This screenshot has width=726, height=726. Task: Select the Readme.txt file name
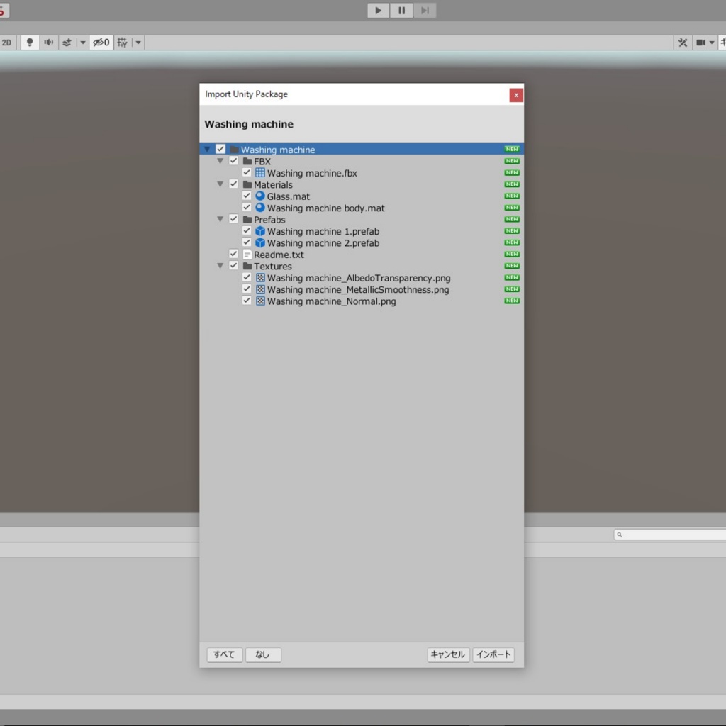tap(279, 255)
